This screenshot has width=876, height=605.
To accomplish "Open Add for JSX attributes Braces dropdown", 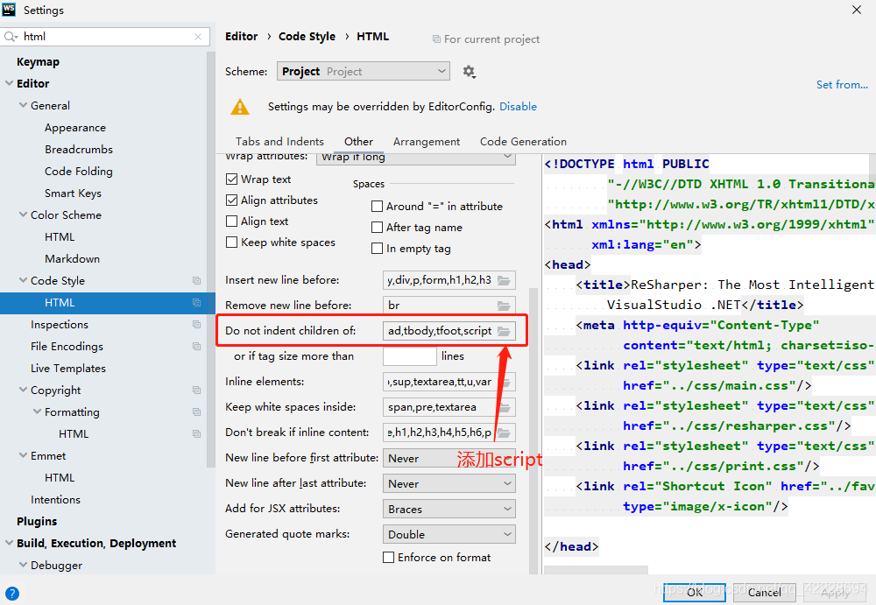I will tap(449, 510).
